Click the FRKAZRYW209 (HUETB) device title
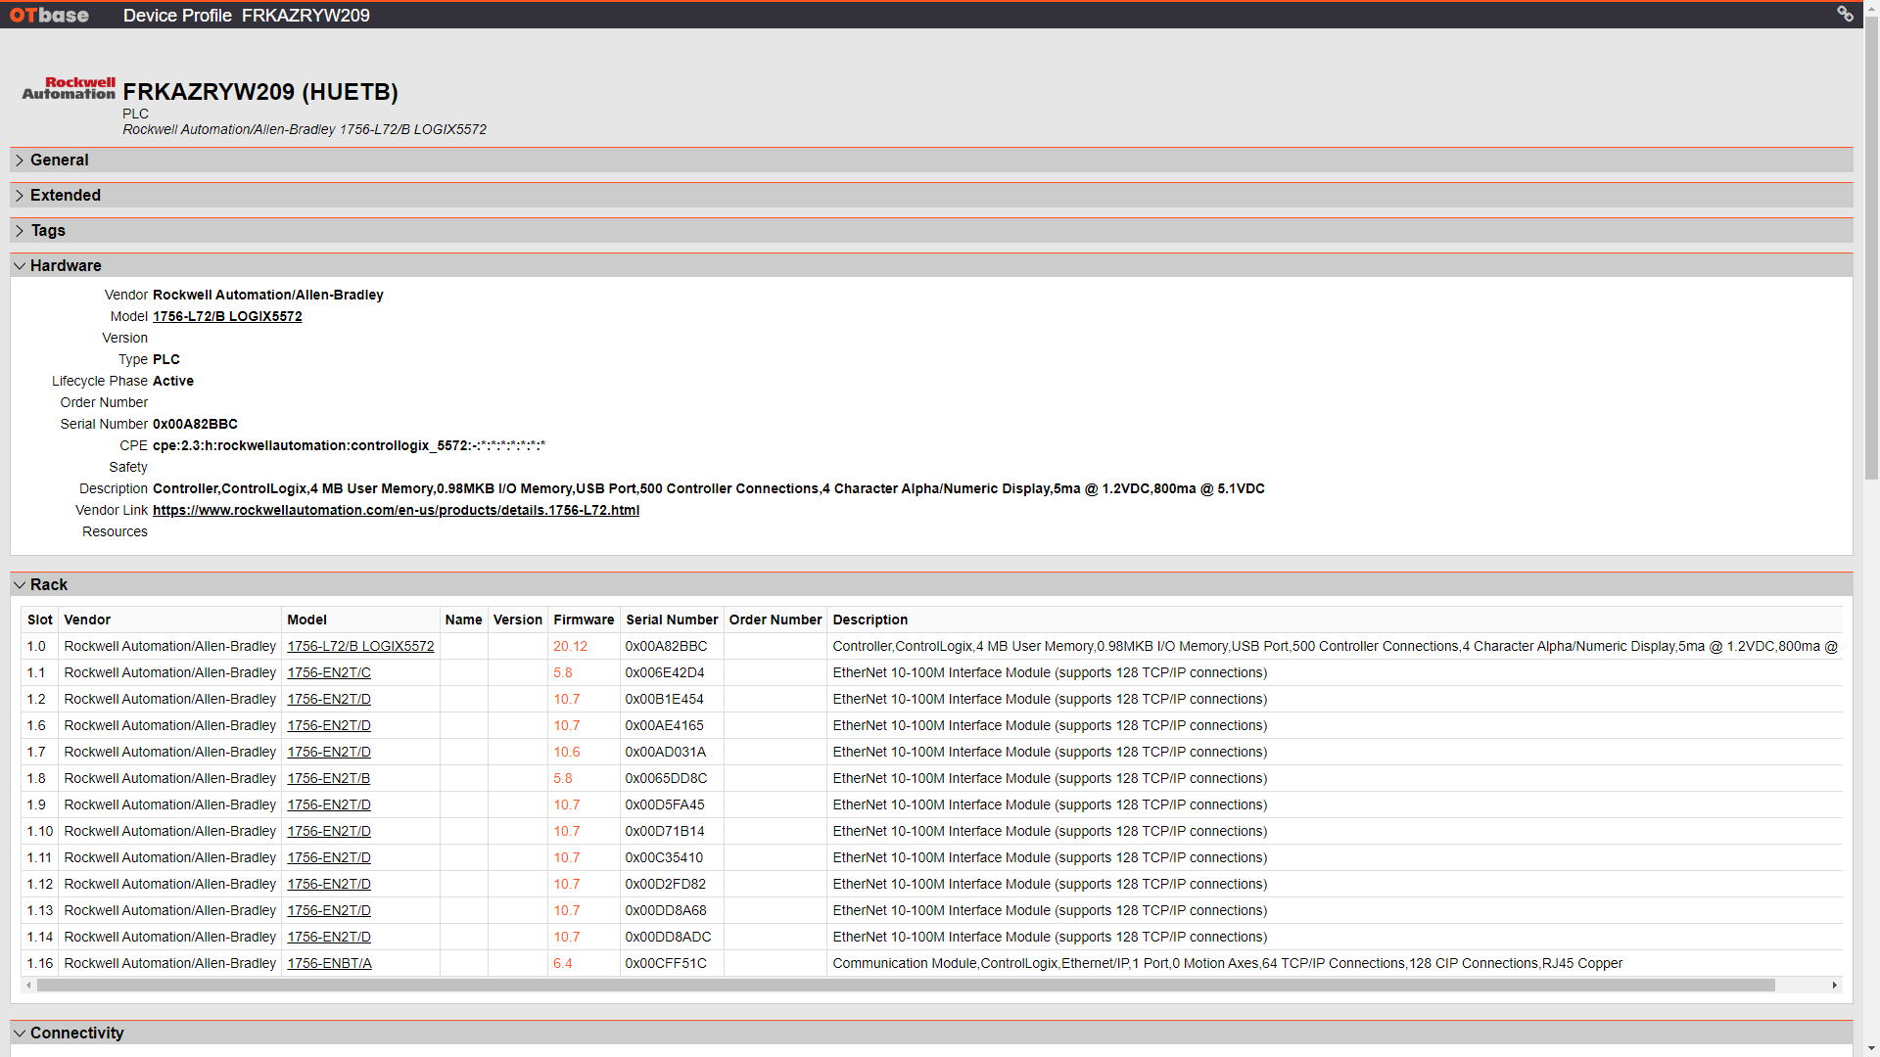1880x1057 pixels. pyautogui.click(x=260, y=92)
